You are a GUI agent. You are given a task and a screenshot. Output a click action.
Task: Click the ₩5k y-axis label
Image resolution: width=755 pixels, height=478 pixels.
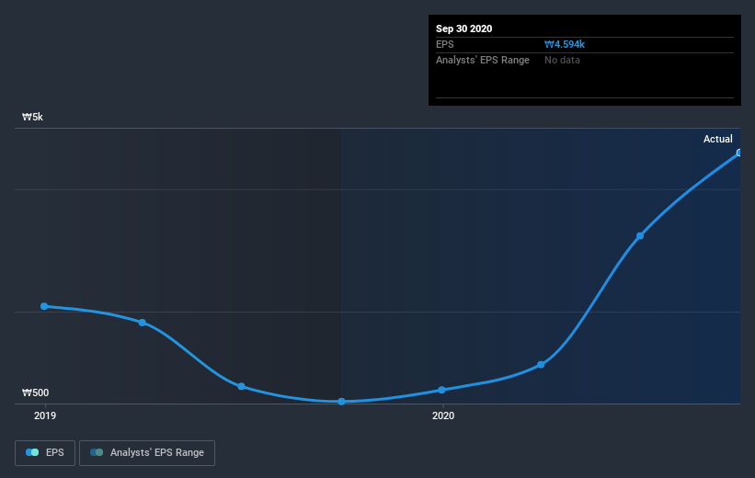(x=32, y=117)
